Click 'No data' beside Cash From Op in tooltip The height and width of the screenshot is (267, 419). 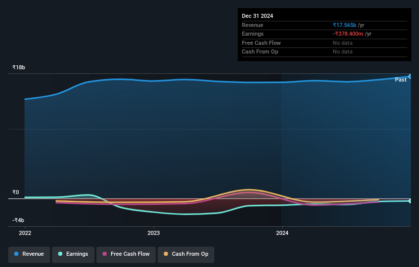pos(342,52)
